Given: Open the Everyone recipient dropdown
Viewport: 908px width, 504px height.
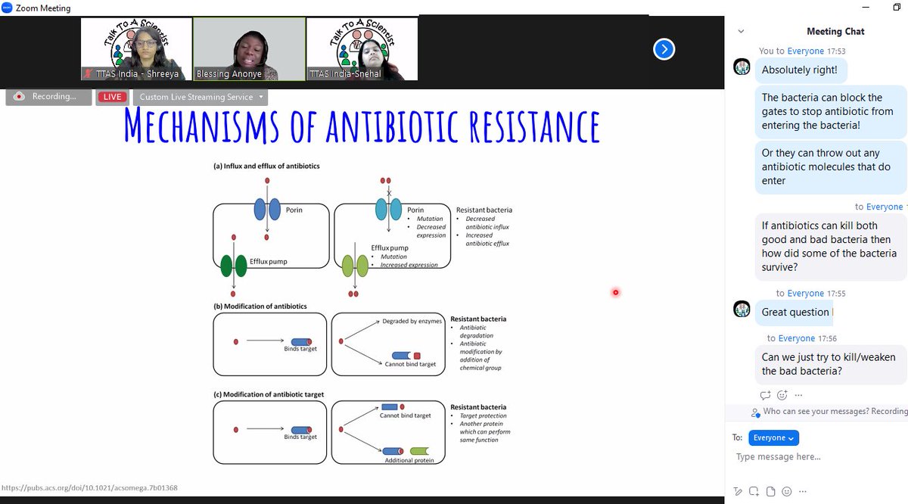Looking at the screenshot, I should click(773, 437).
